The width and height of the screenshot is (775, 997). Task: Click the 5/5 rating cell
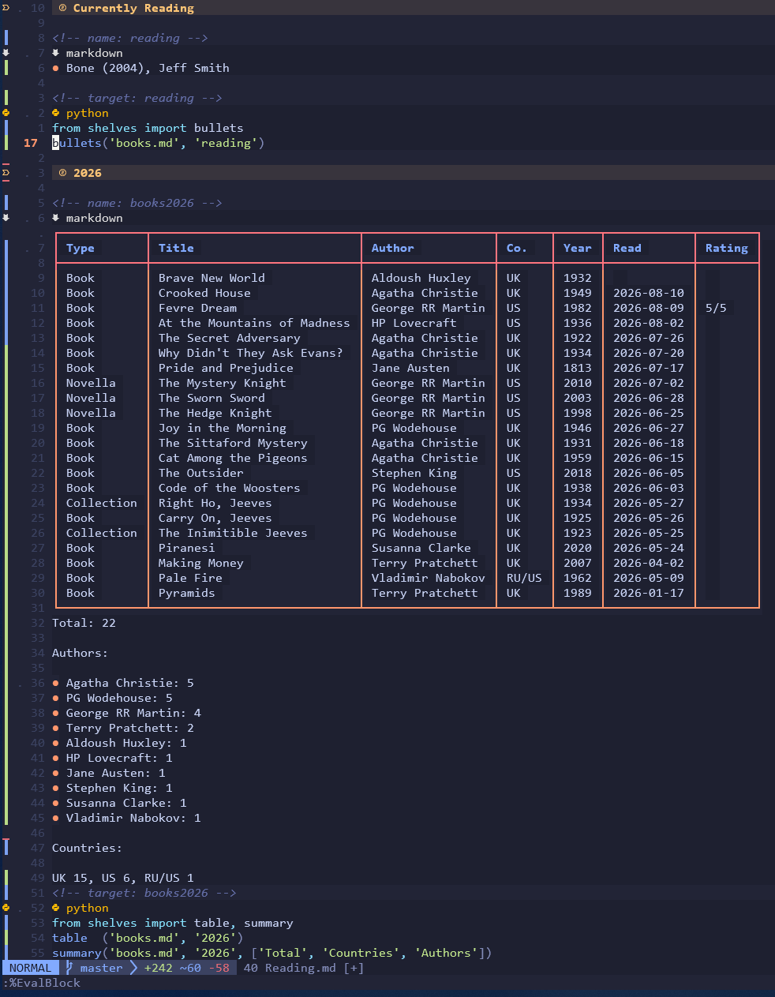point(716,308)
